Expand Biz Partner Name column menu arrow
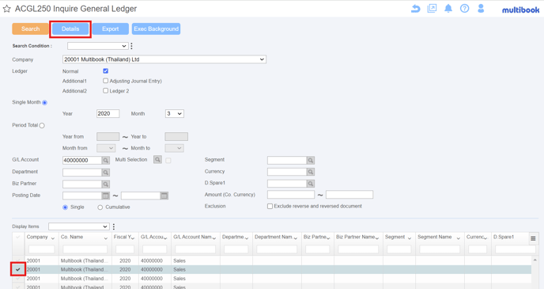 377,238
